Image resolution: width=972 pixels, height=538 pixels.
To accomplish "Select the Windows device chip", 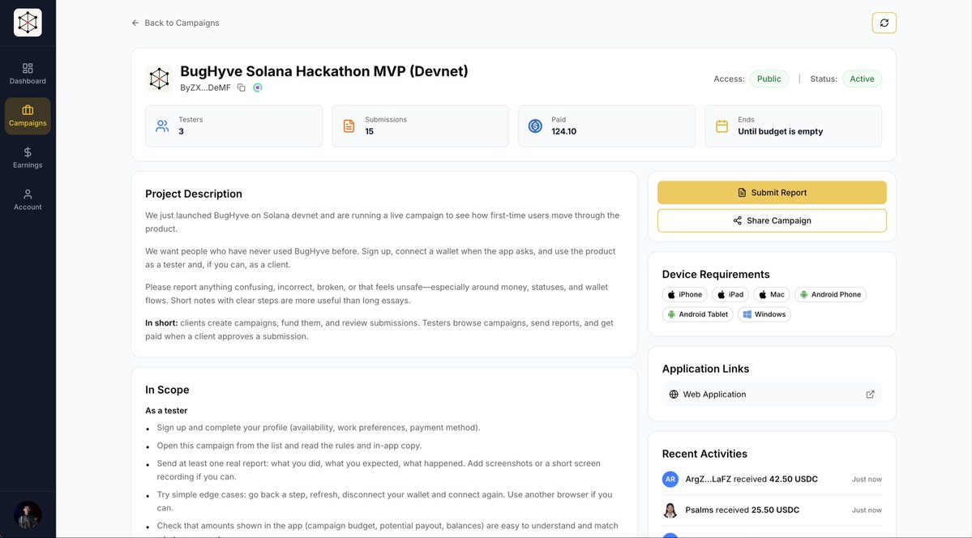I will click(x=764, y=314).
